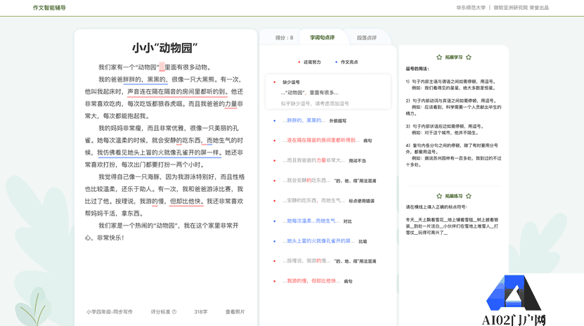Open the 段落点评 tab
Screen dimensions: 584x326
click(x=366, y=37)
